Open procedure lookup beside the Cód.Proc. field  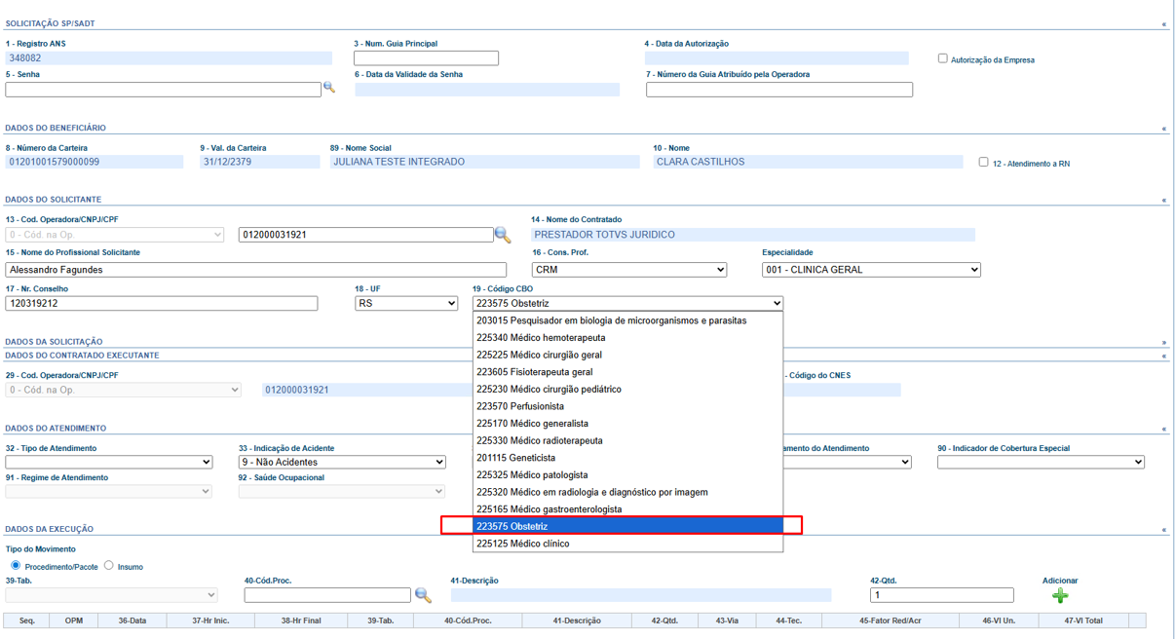click(423, 595)
